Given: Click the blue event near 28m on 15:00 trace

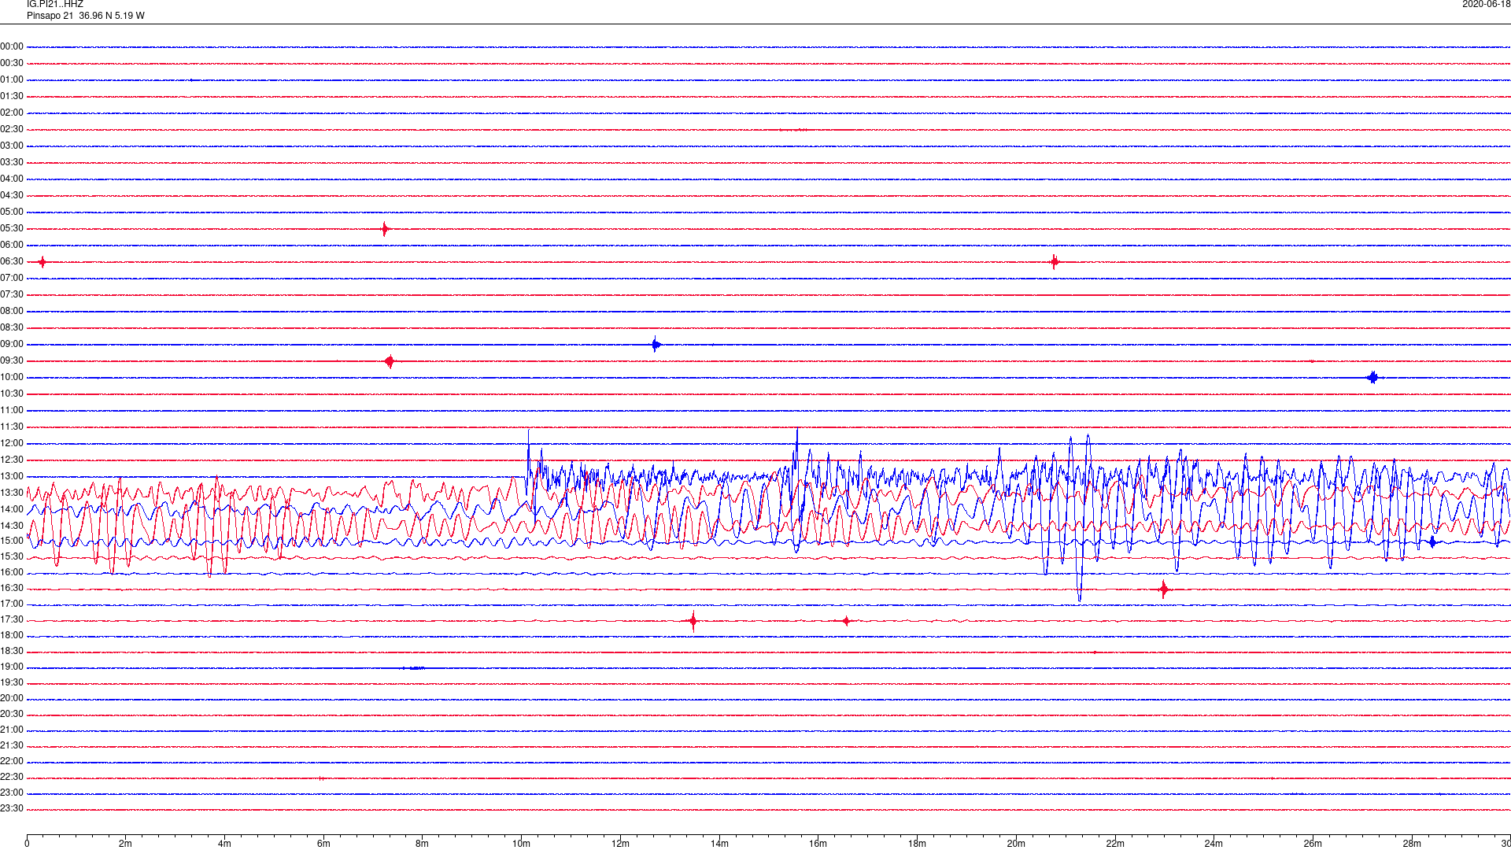Looking at the screenshot, I should pyautogui.click(x=1433, y=542).
